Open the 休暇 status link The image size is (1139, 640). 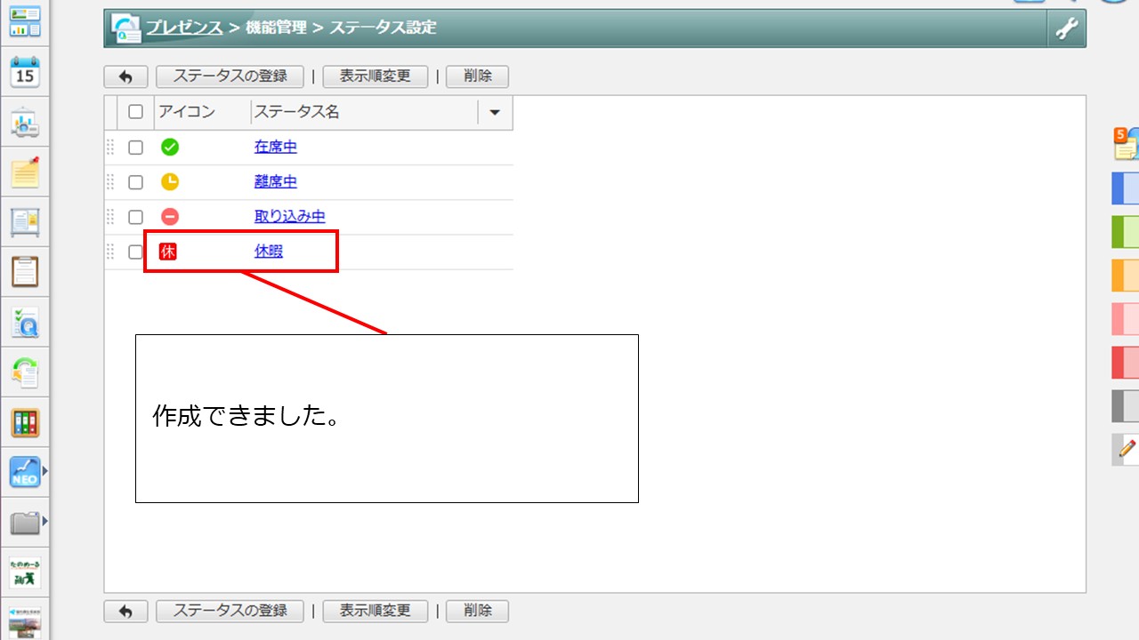[x=269, y=252]
